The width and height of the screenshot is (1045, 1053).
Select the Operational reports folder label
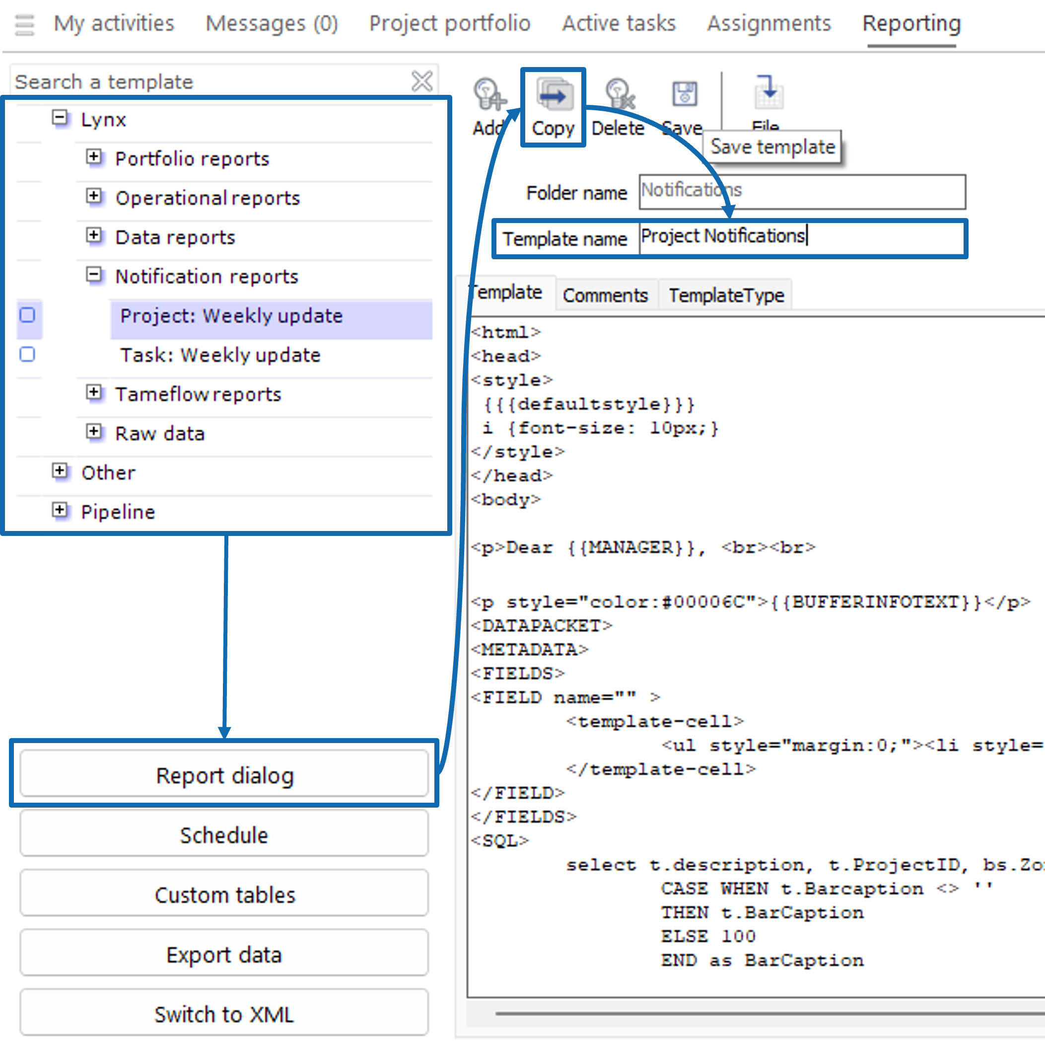click(208, 198)
